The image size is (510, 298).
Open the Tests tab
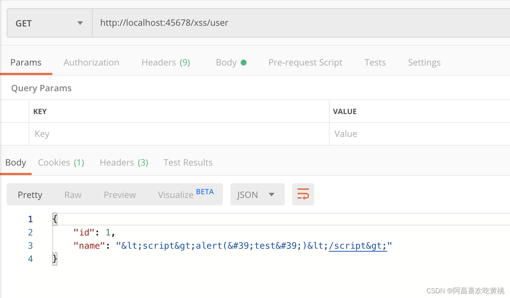(x=375, y=63)
